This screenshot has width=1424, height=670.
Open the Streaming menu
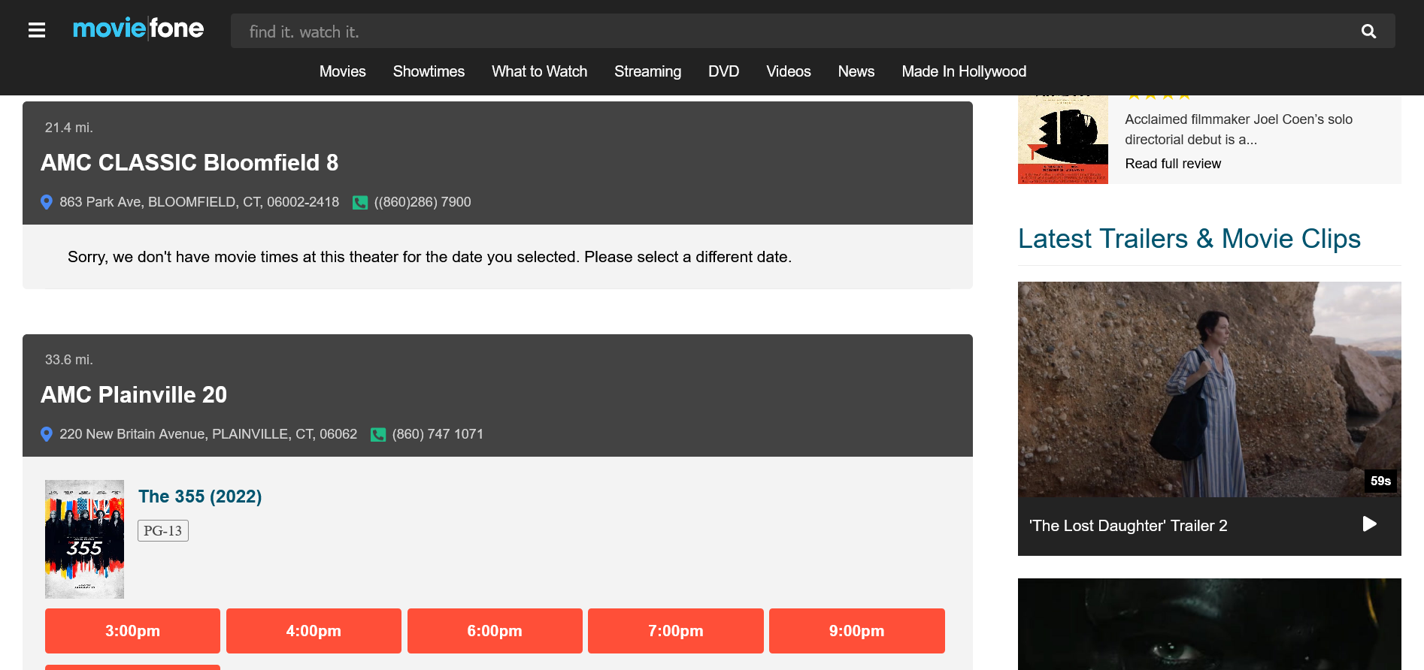point(648,71)
